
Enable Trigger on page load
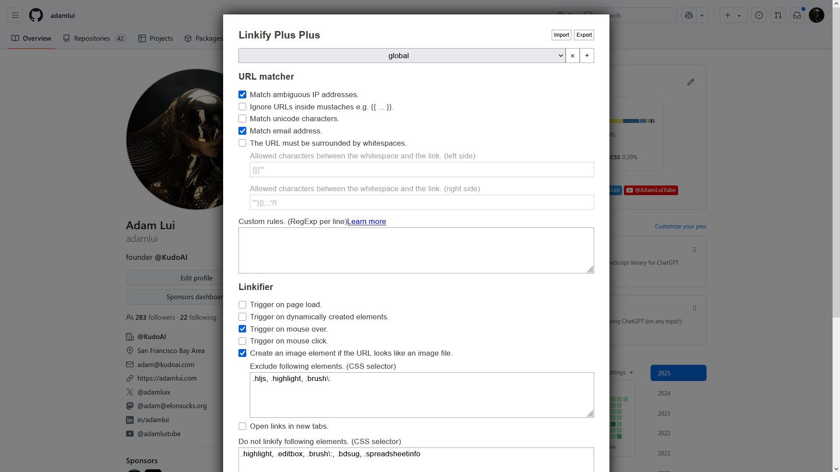click(242, 304)
